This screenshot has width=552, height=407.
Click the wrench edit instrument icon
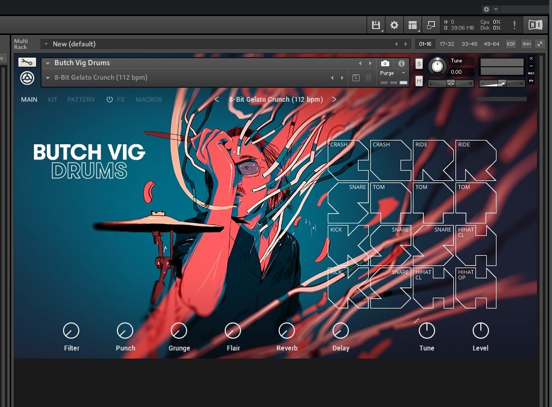click(x=27, y=62)
